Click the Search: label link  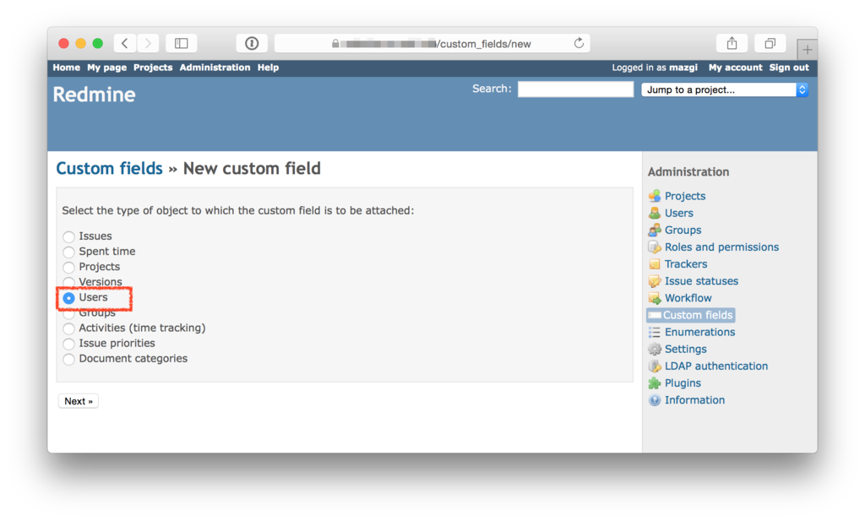click(x=492, y=89)
